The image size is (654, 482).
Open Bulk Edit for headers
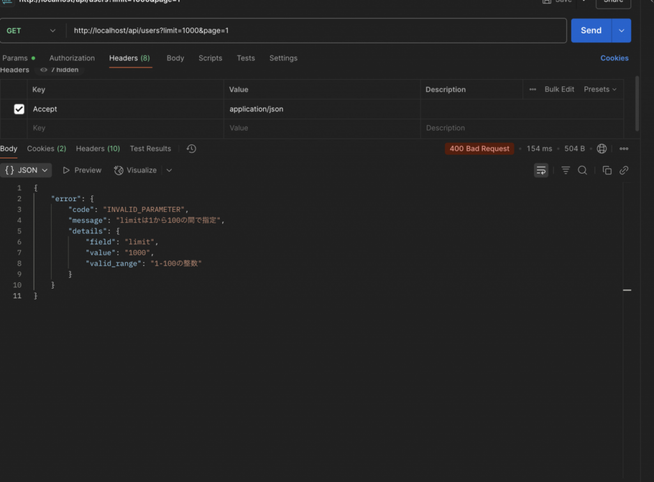(559, 89)
